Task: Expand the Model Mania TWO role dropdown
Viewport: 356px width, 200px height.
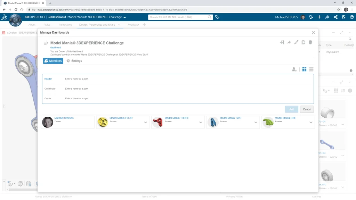Action: click(256, 122)
